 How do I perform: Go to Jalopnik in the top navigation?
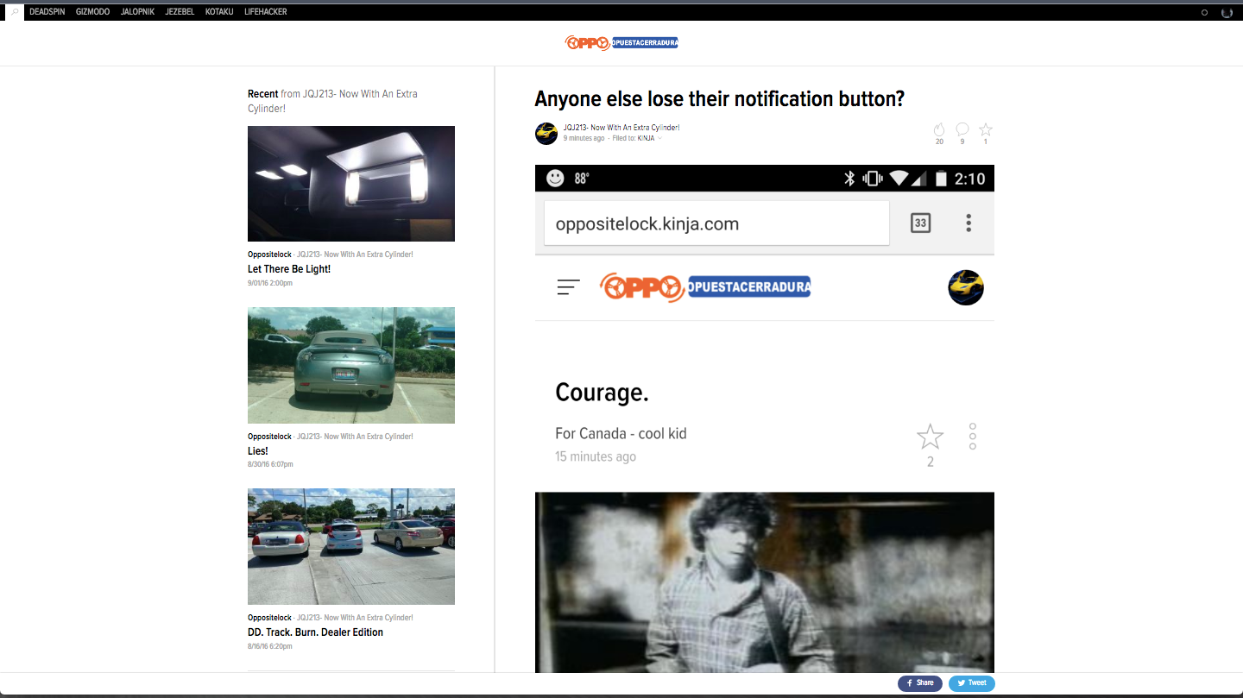138,12
